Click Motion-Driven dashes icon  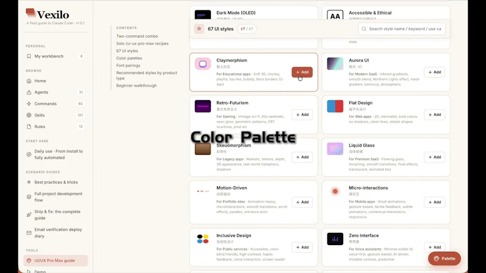coord(203,191)
